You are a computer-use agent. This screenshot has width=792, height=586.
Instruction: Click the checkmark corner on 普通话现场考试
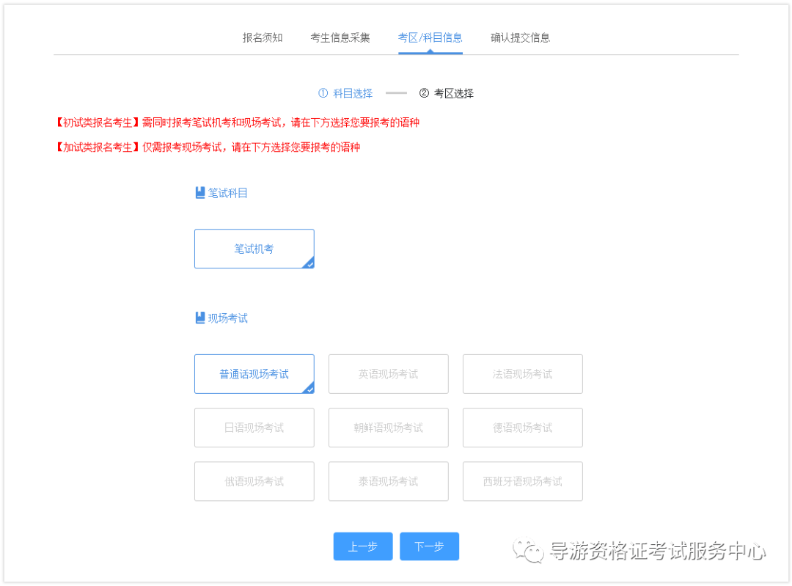309,389
